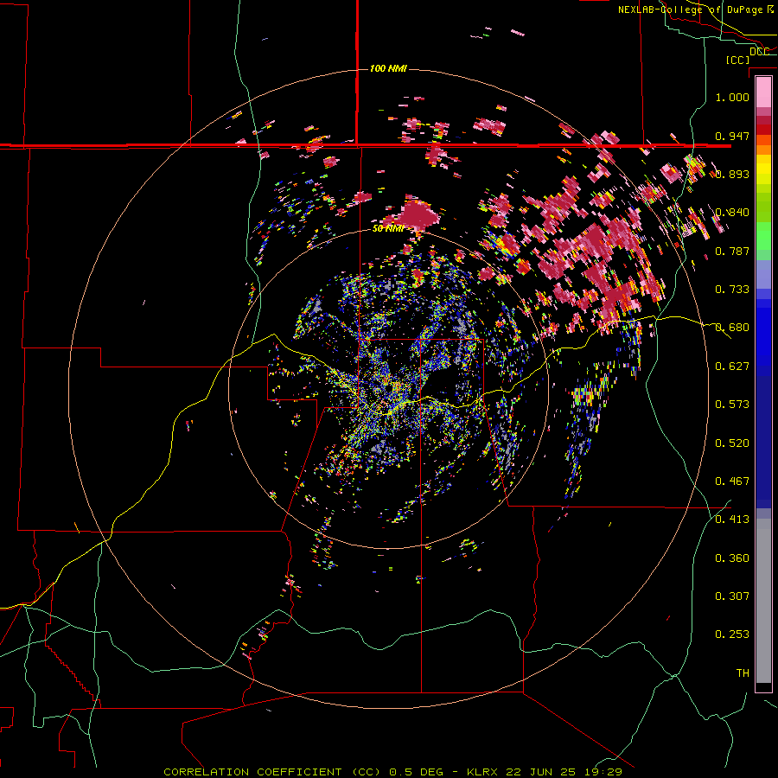Viewport: 778px width, 778px height.
Task: Click the 0.307 legend value
Action: tap(732, 596)
